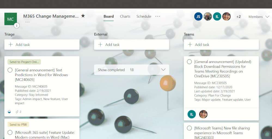Add task in the Teams bucket
Viewport: 272px width, 139px height.
point(221,45)
